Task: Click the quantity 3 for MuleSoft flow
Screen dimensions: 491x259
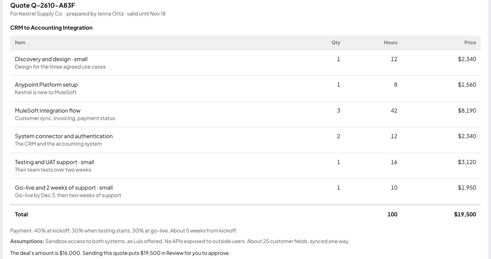Action: click(x=338, y=111)
